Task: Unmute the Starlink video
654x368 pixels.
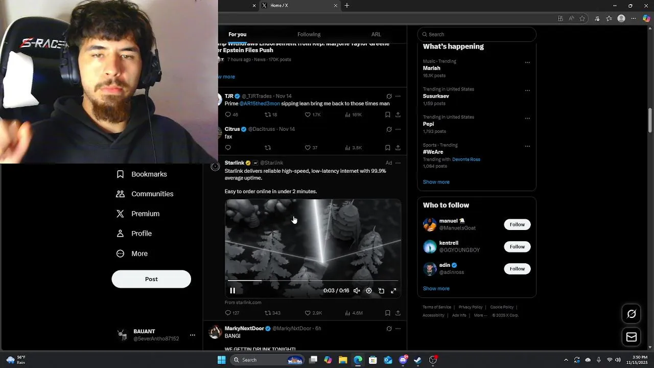Action: coord(357,291)
